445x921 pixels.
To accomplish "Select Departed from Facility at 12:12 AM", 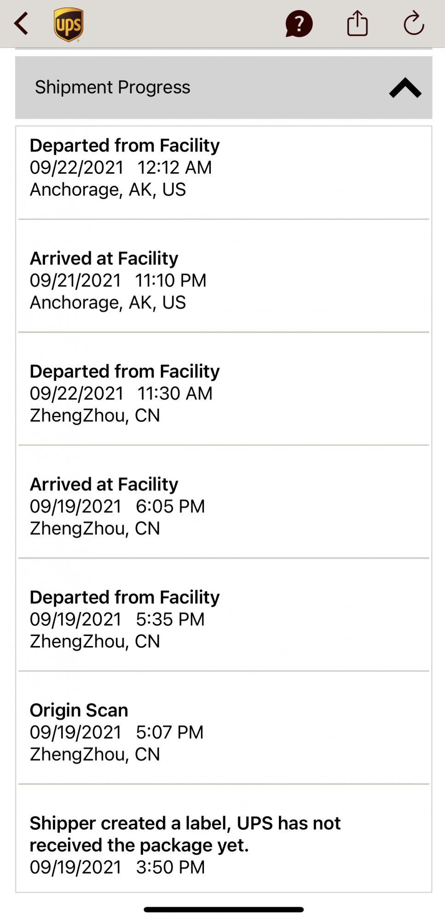I will point(125,146).
